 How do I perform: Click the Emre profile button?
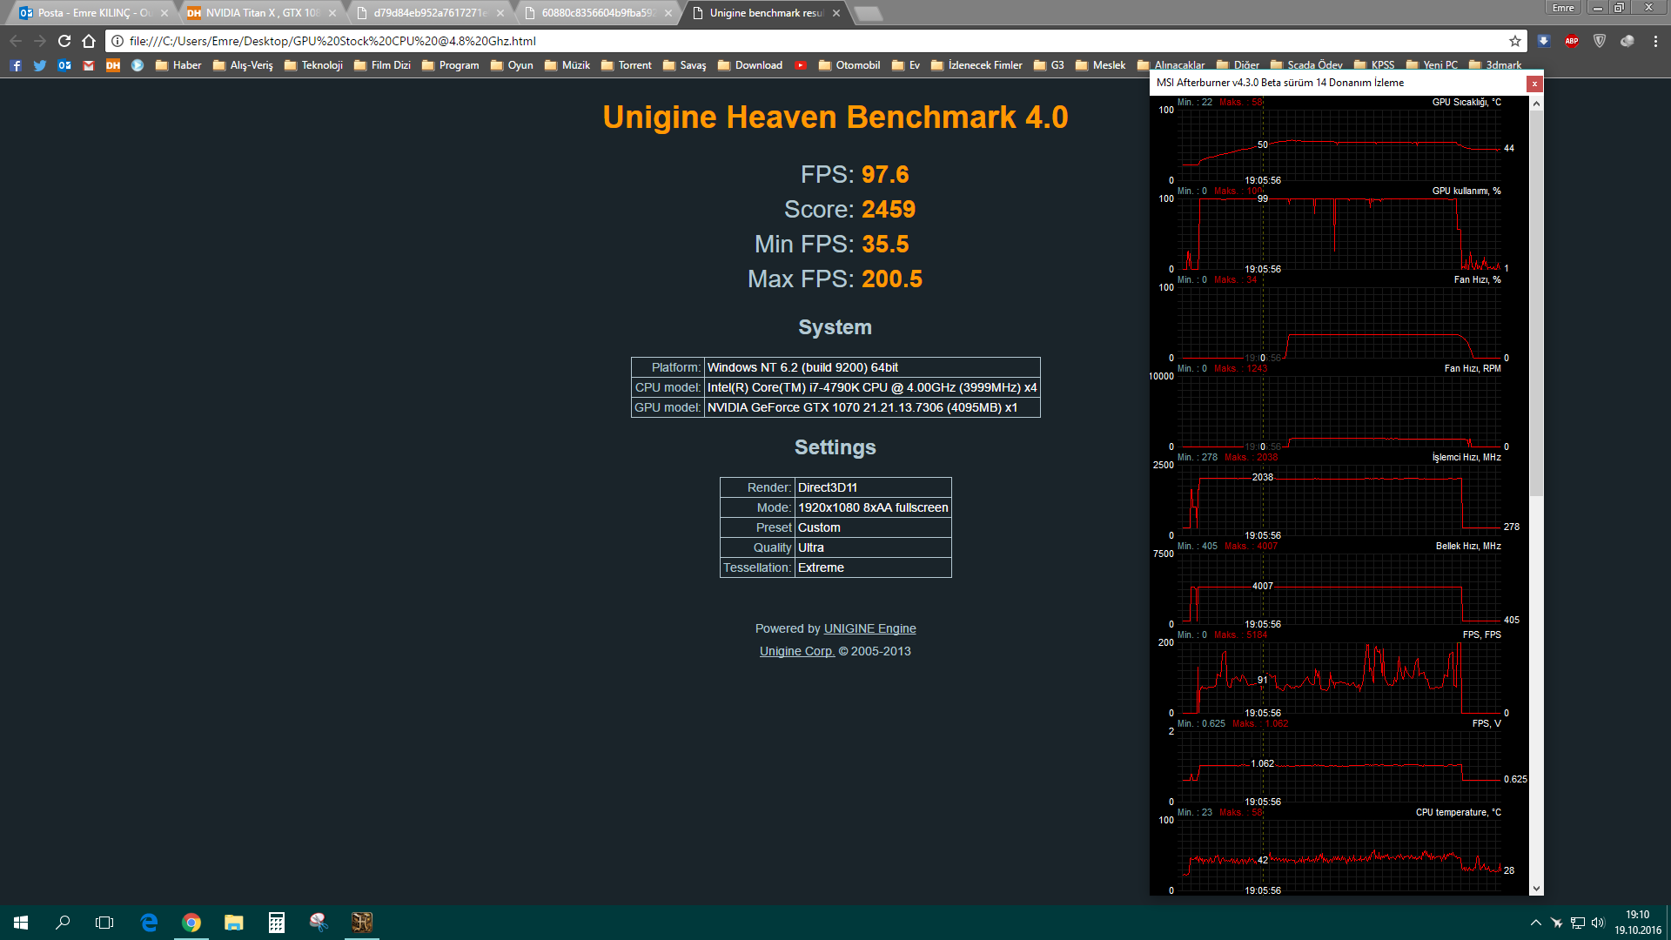coord(1563,8)
